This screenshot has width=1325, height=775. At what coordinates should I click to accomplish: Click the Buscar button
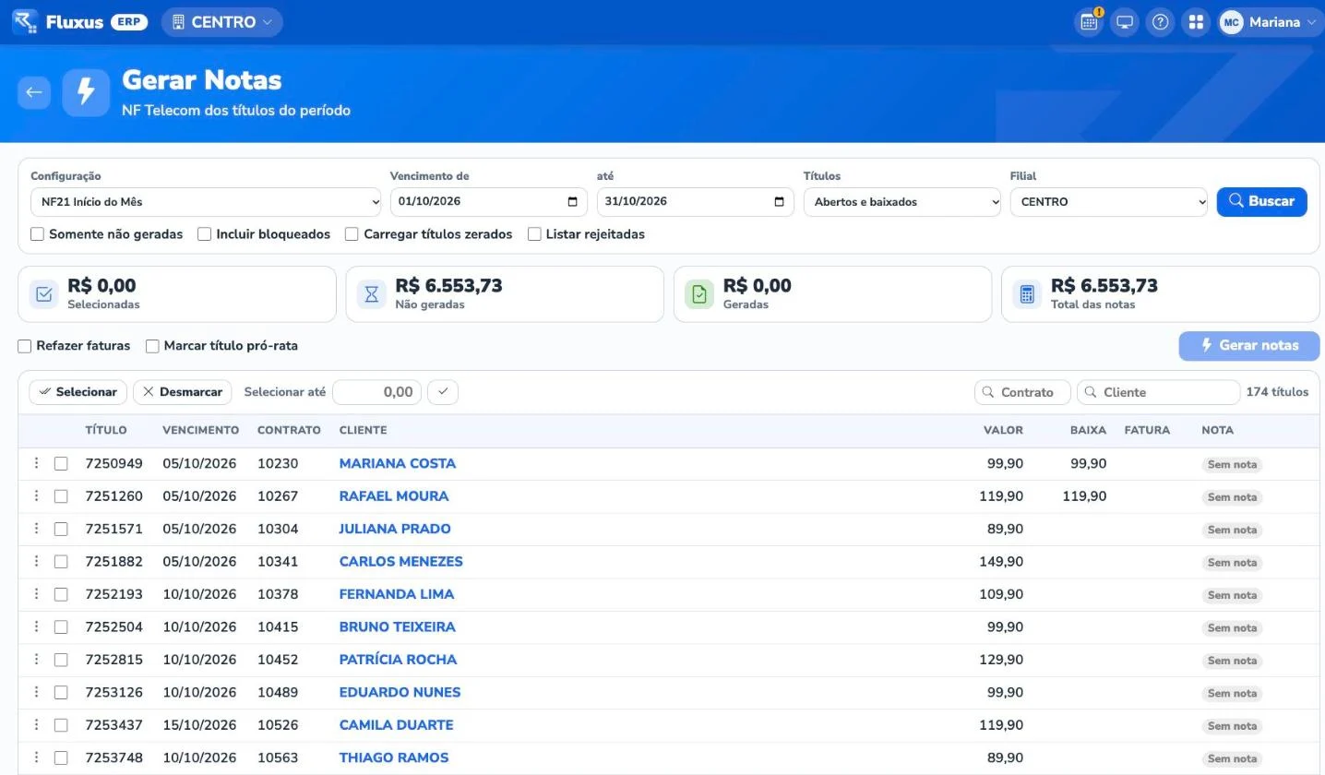[1261, 201]
